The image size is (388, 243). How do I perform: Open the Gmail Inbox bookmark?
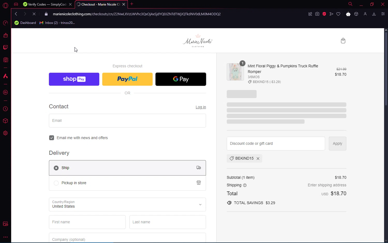[x=57, y=23]
